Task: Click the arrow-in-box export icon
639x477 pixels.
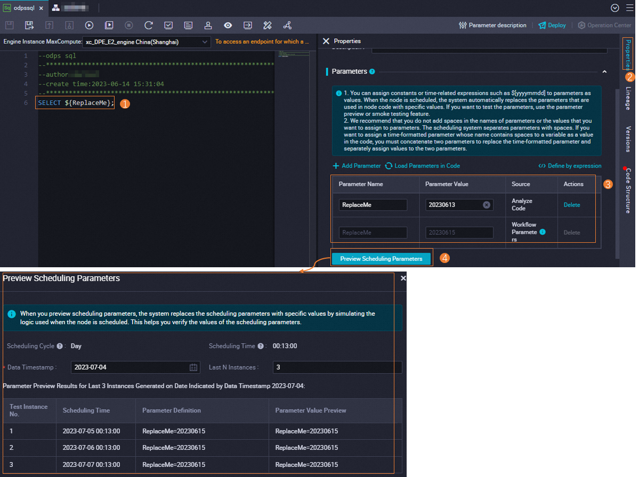Action: click(x=247, y=25)
